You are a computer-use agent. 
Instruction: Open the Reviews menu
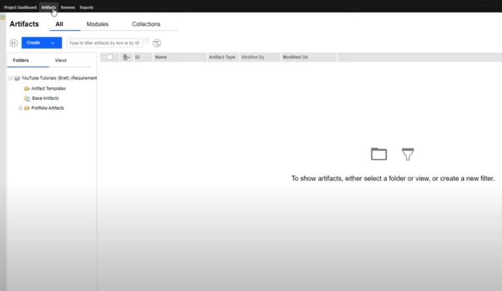[68, 7]
